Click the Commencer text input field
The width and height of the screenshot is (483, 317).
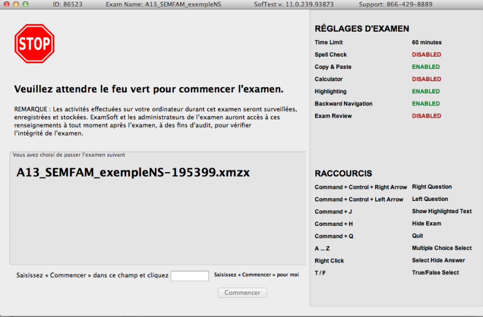[x=190, y=276]
